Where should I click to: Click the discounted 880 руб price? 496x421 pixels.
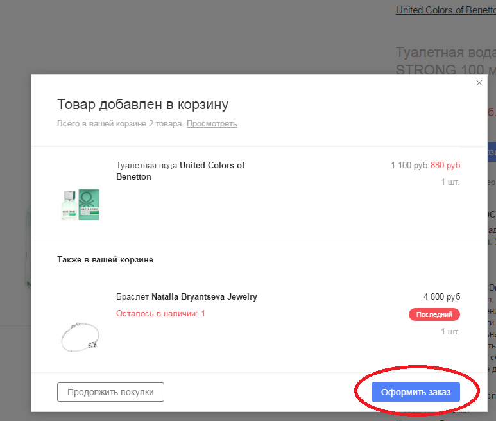[445, 165]
